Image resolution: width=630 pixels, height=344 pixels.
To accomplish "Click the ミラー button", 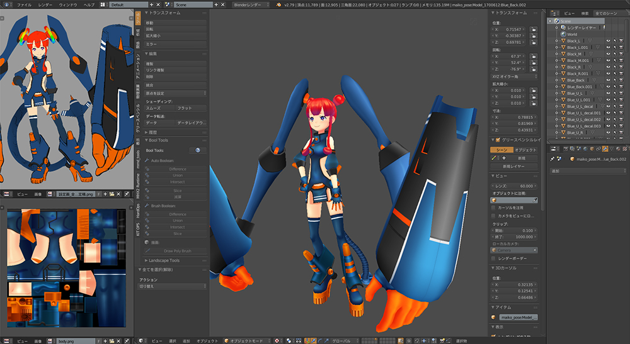I will 176,44.
